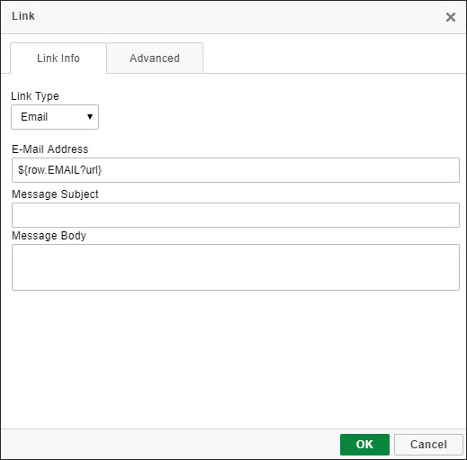Open the Link Type dropdown showing Email
The width and height of the screenshot is (467, 460).
(55, 117)
